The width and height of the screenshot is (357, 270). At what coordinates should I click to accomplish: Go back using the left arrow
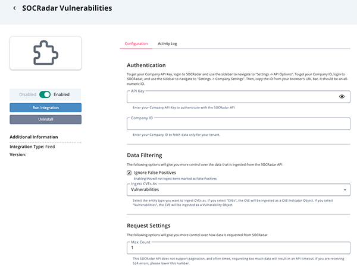pos(14,8)
